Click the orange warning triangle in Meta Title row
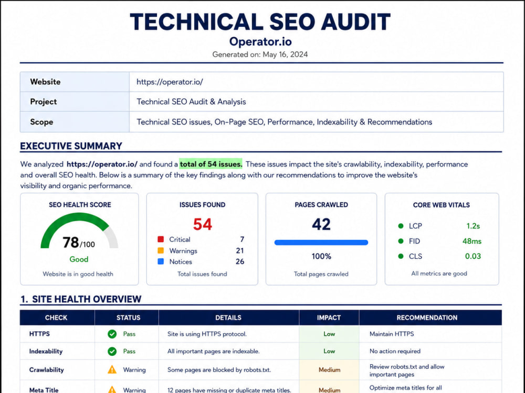This screenshot has width=525, height=393. (x=112, y=390)
